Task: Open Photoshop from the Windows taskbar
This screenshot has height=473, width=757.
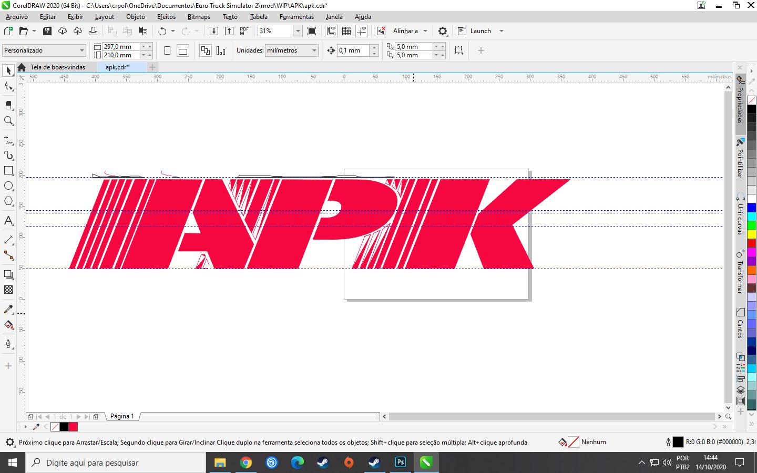Action: point(400,462)
